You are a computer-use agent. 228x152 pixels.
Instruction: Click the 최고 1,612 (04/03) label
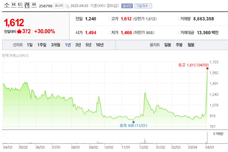click(x=194, y=65)
